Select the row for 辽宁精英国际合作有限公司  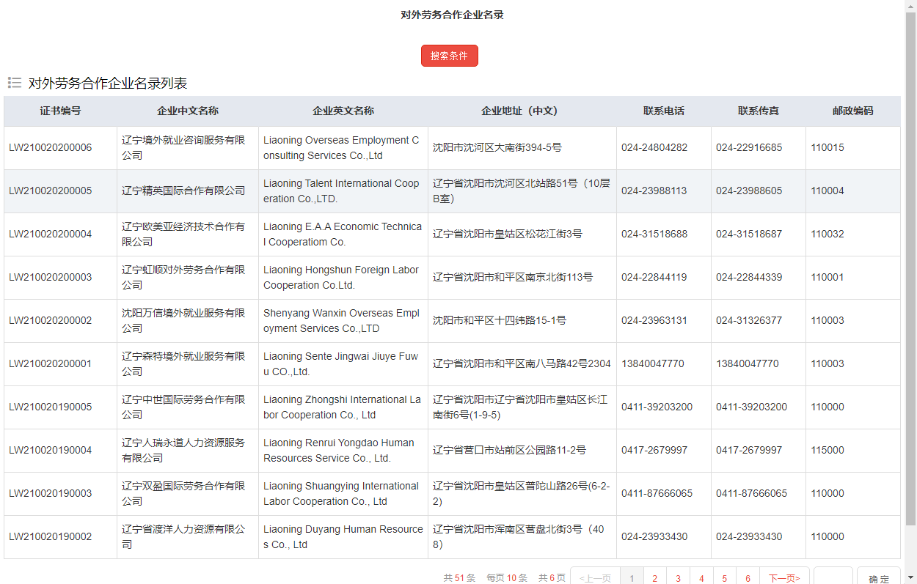[187, 191]
